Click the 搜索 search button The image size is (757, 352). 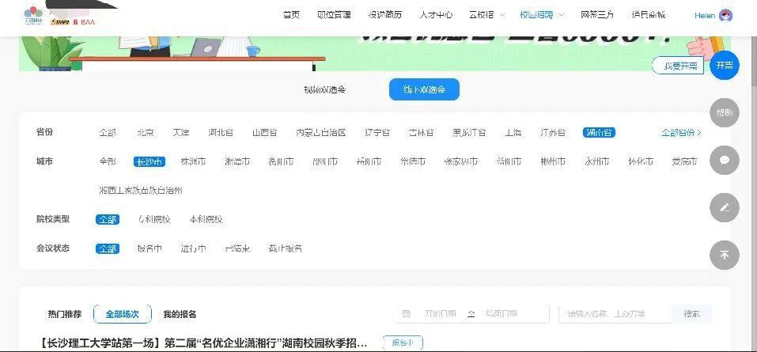point(691,314)
